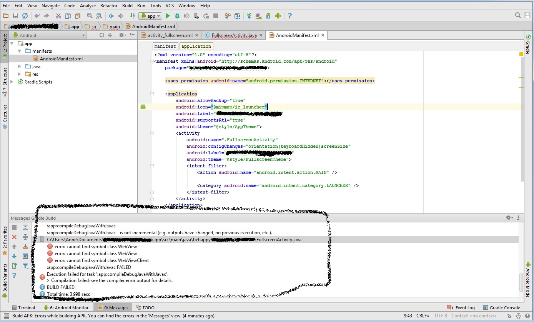Viewport: 534px width, 322px height.
Task: Click the Filter funnel in the Messages panel
Action: coord(25,266)
